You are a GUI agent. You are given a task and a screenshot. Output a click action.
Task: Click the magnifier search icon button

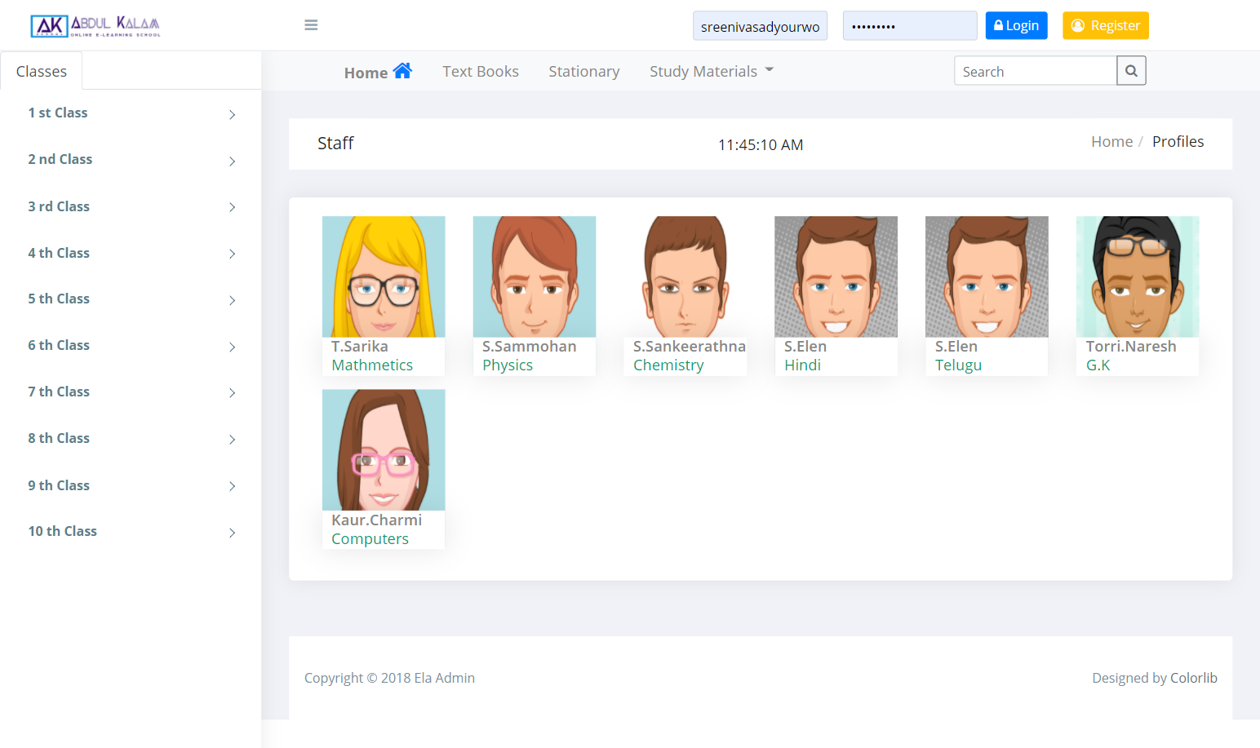click(1131, 71)
